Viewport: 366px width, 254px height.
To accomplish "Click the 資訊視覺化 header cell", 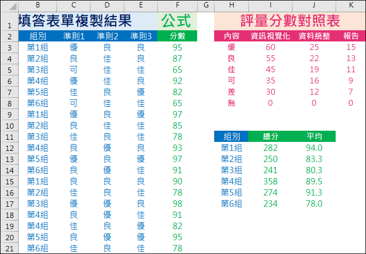I will pos(270,36).
